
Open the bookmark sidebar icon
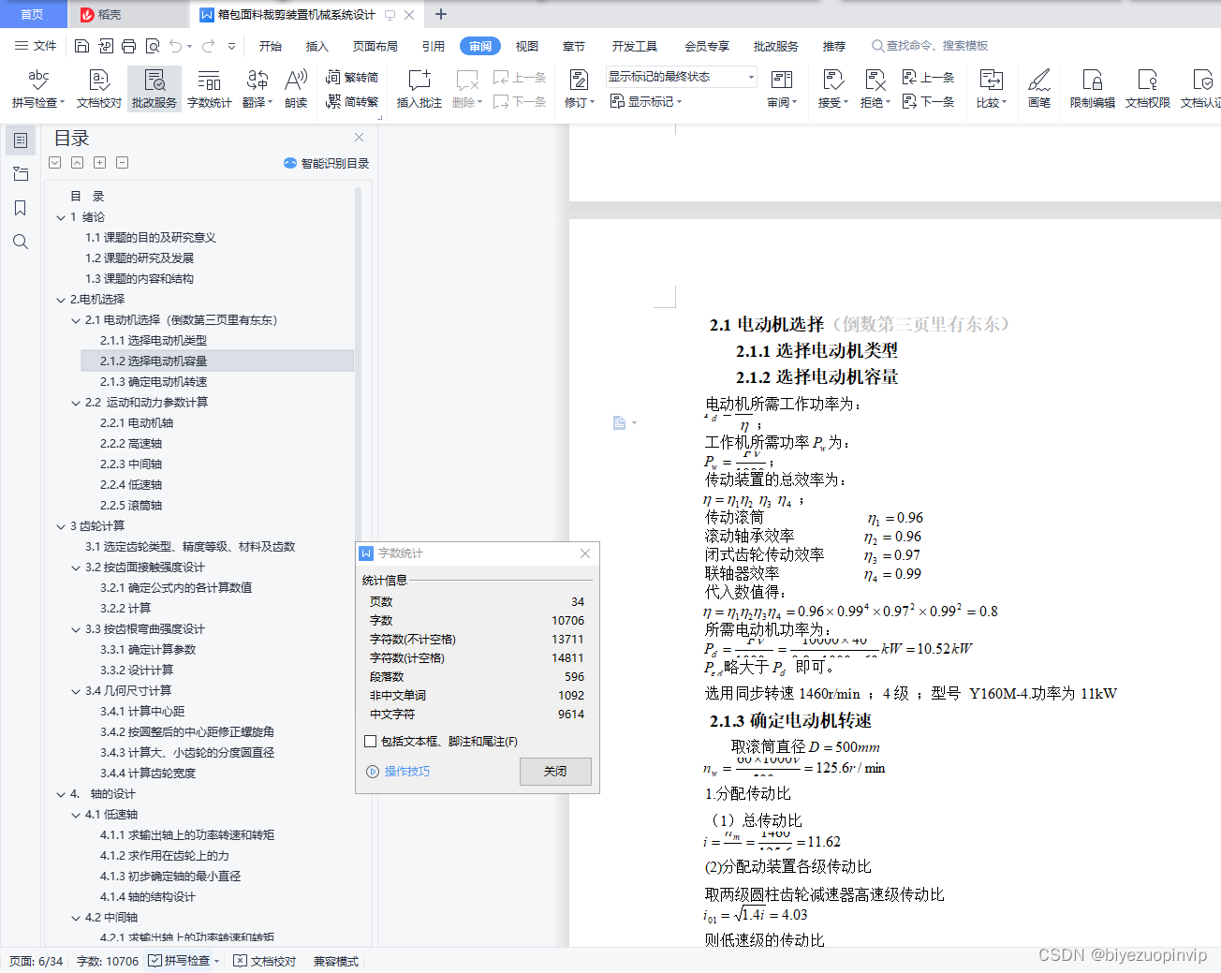(x=21, y=208)
